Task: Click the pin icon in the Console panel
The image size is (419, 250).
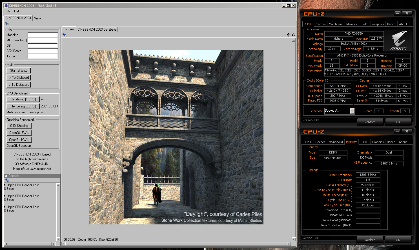Action: (x=7, y=180)
